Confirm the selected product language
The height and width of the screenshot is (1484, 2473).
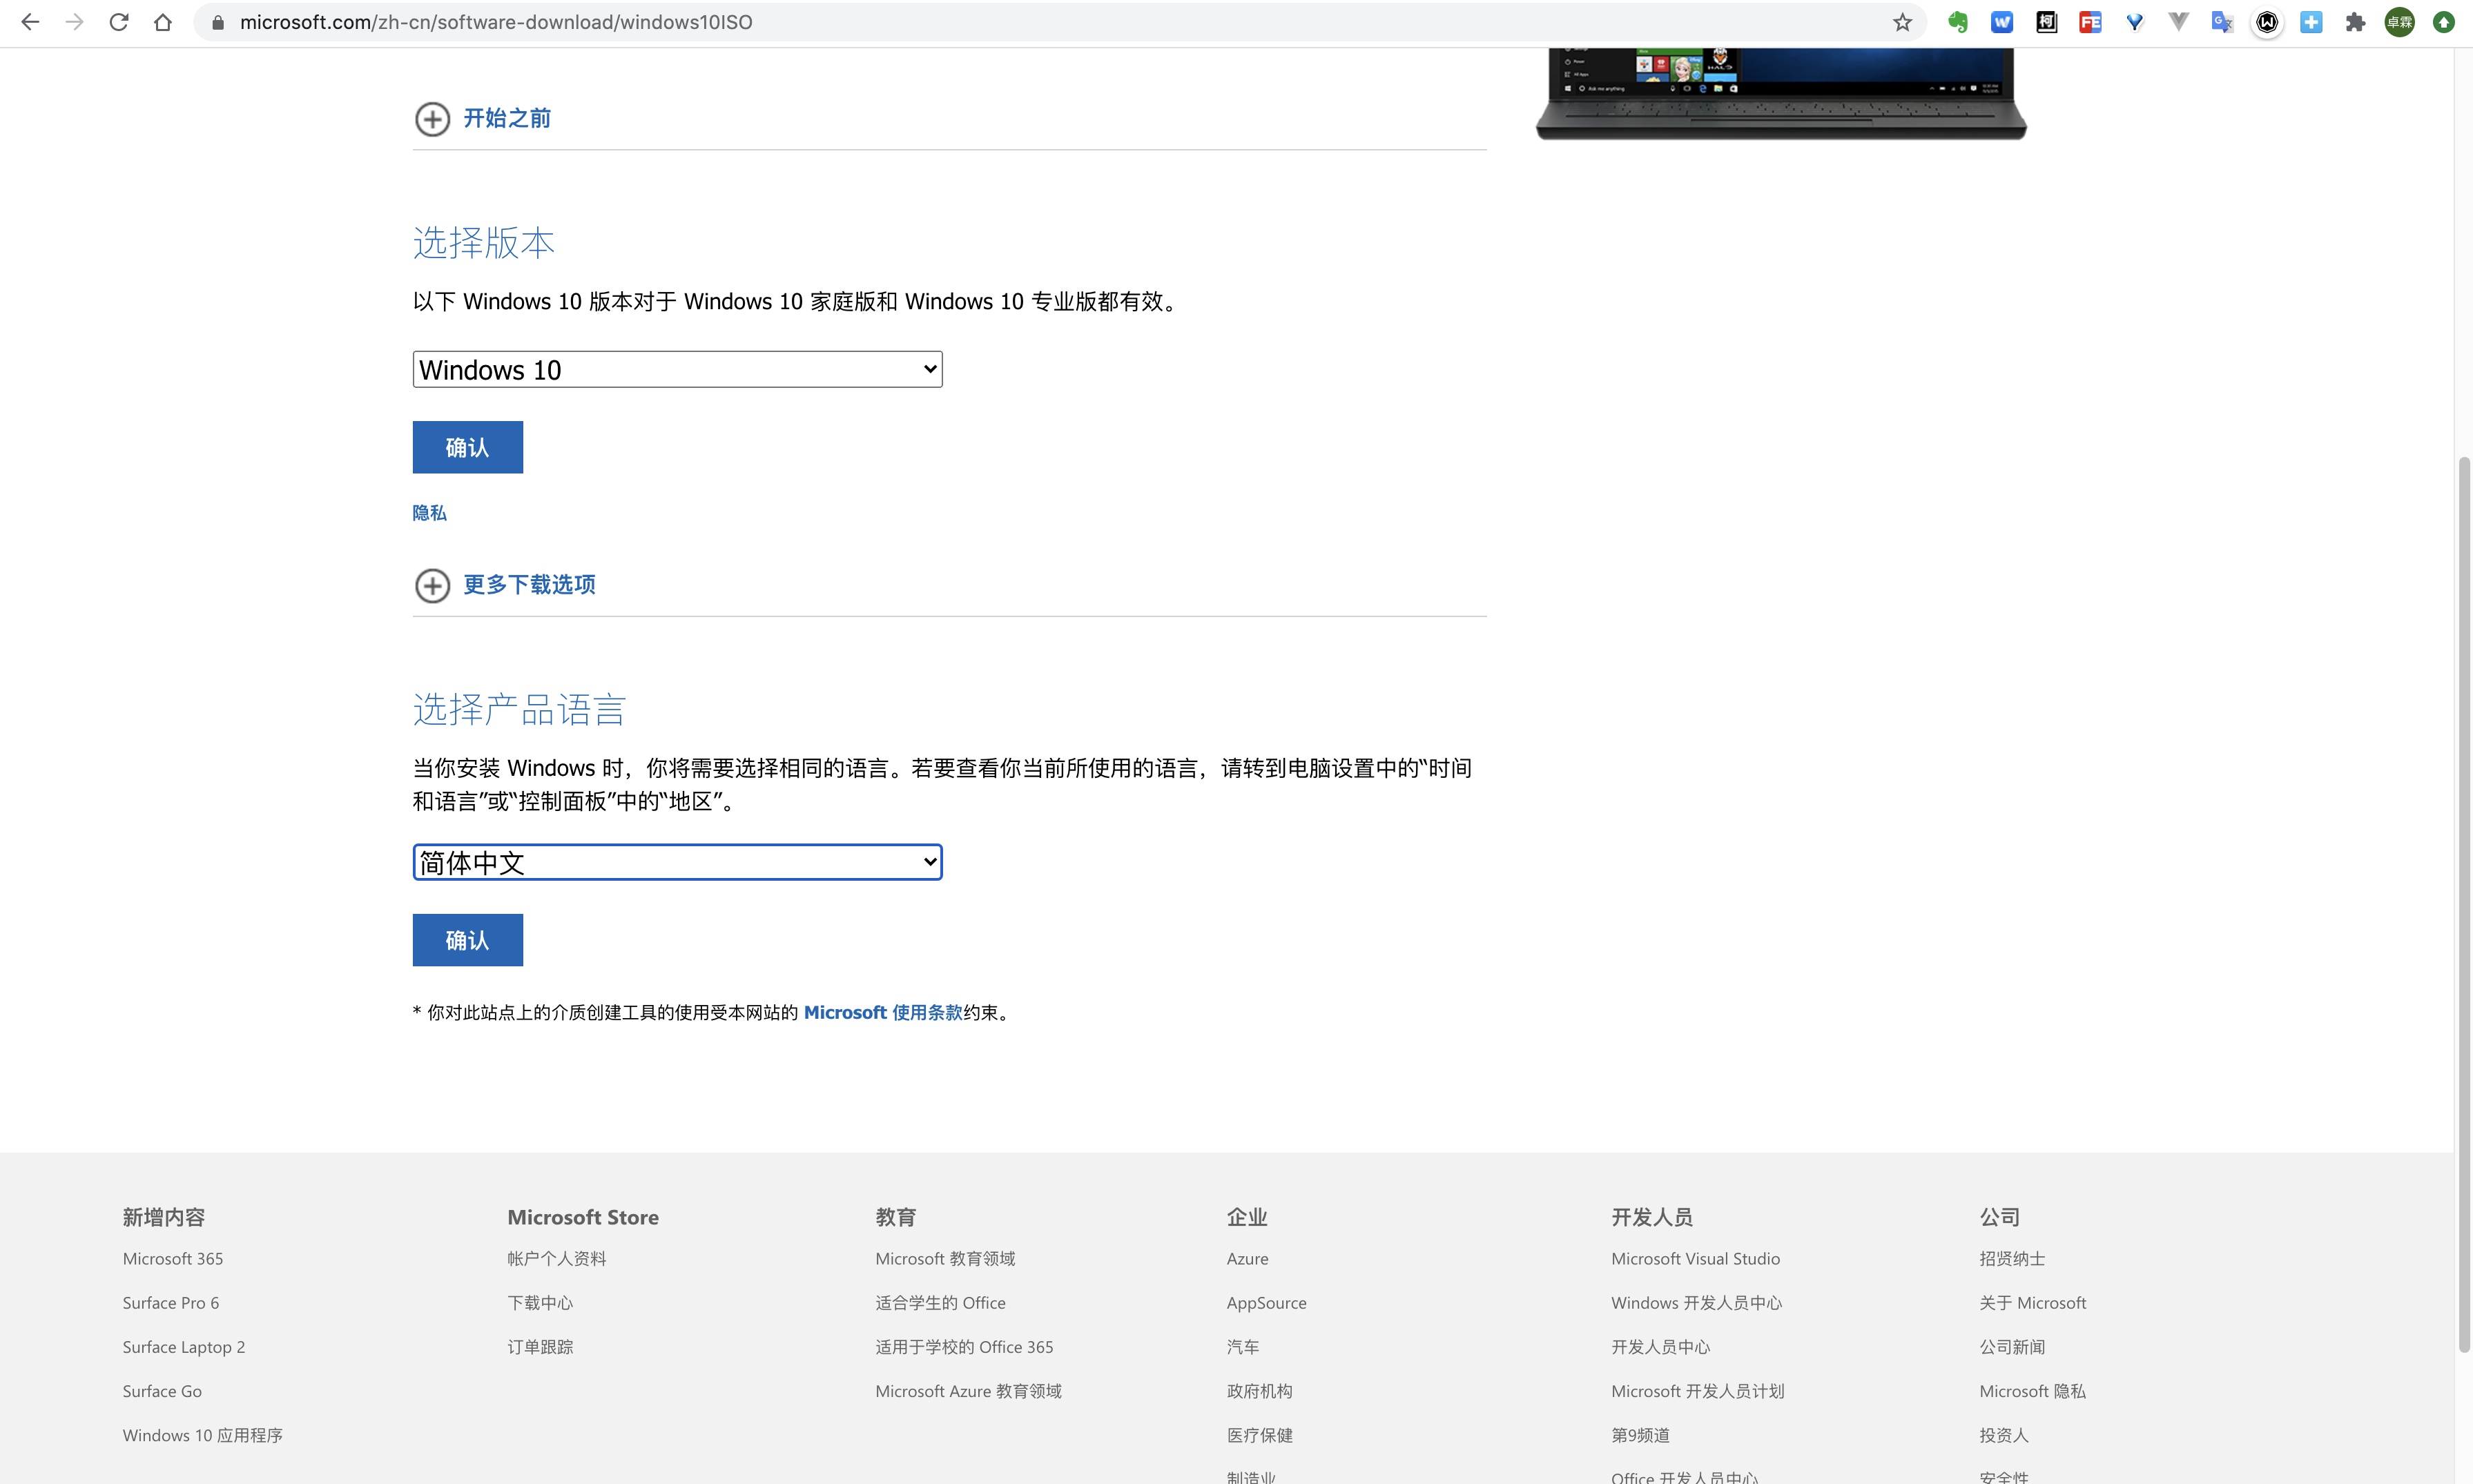[x=467, y=940]
